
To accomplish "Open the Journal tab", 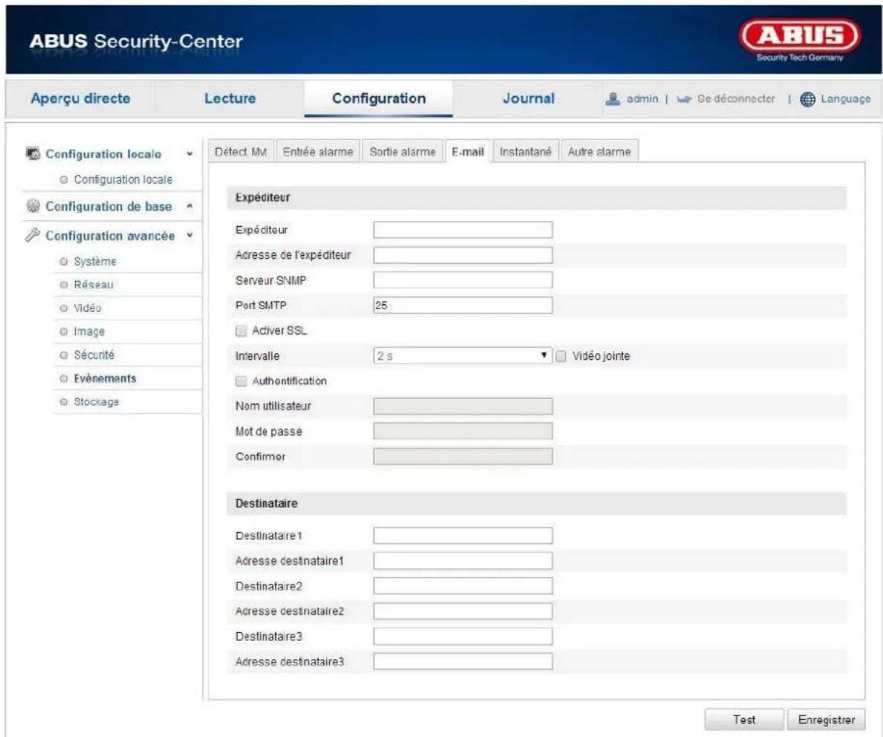I will (529, 98).
